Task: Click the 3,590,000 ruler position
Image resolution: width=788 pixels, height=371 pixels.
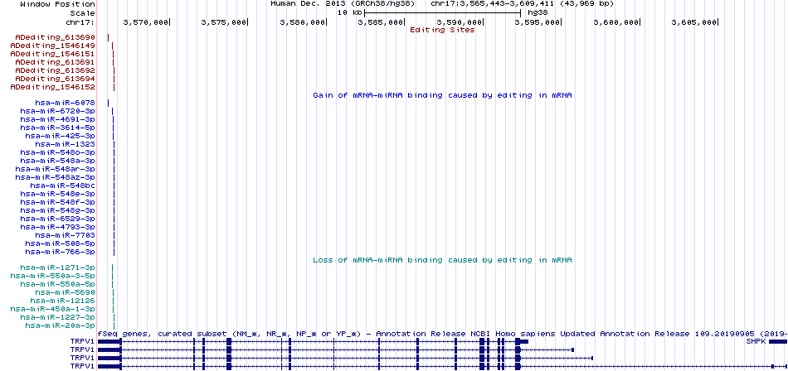Action: pos(461,22)
